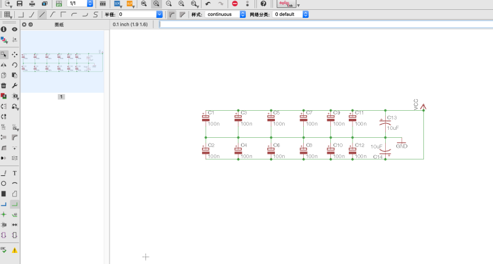The height and width of the screenshot is (264, 493).
Task: Click the design link button
Action: (286, 4)
